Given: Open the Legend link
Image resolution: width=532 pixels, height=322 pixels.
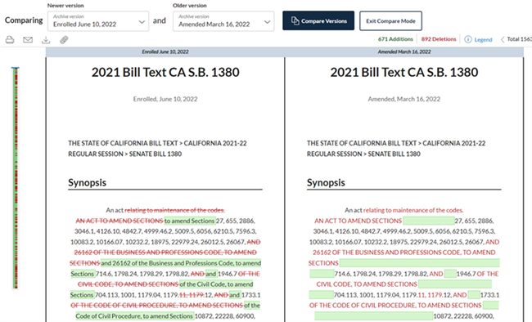Looking at the screenshot, I should (x=483, y=40).
